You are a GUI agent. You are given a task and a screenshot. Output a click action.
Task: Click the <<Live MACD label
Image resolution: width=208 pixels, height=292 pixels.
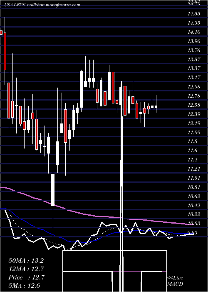click(175, 281)
